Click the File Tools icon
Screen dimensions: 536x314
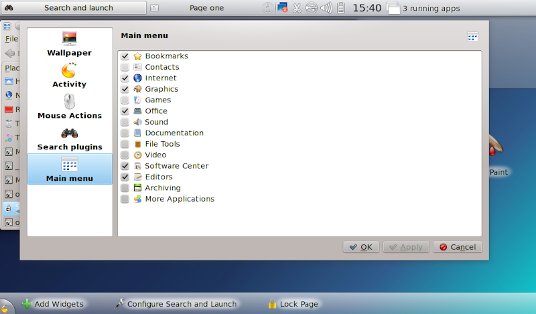(137, 144)
